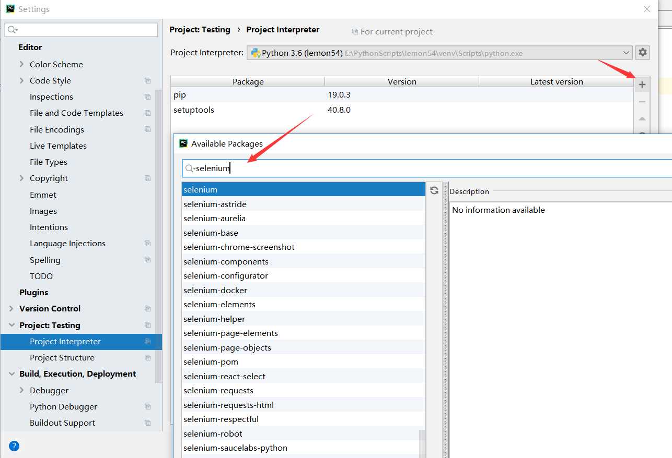Select File Types settings
Viewport: 672px width, 458px height.
[x=49, y=162]
